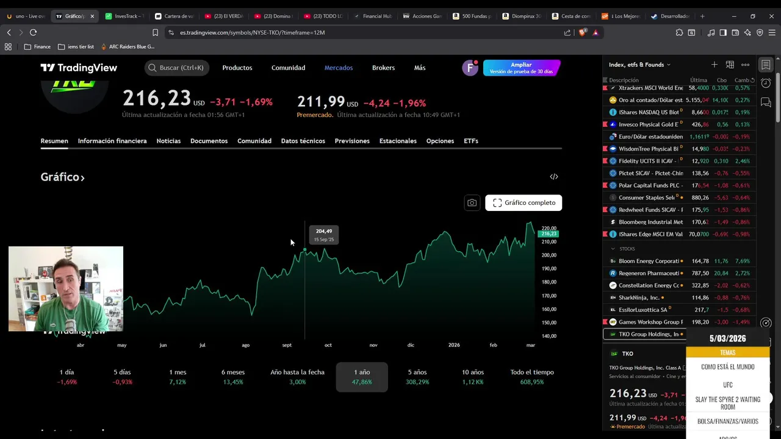Image resolution: width=781 pixels, height=439 pixels.
Task: Open the Noticias tab
Action: pyautogui.click(x=168, y=141)
